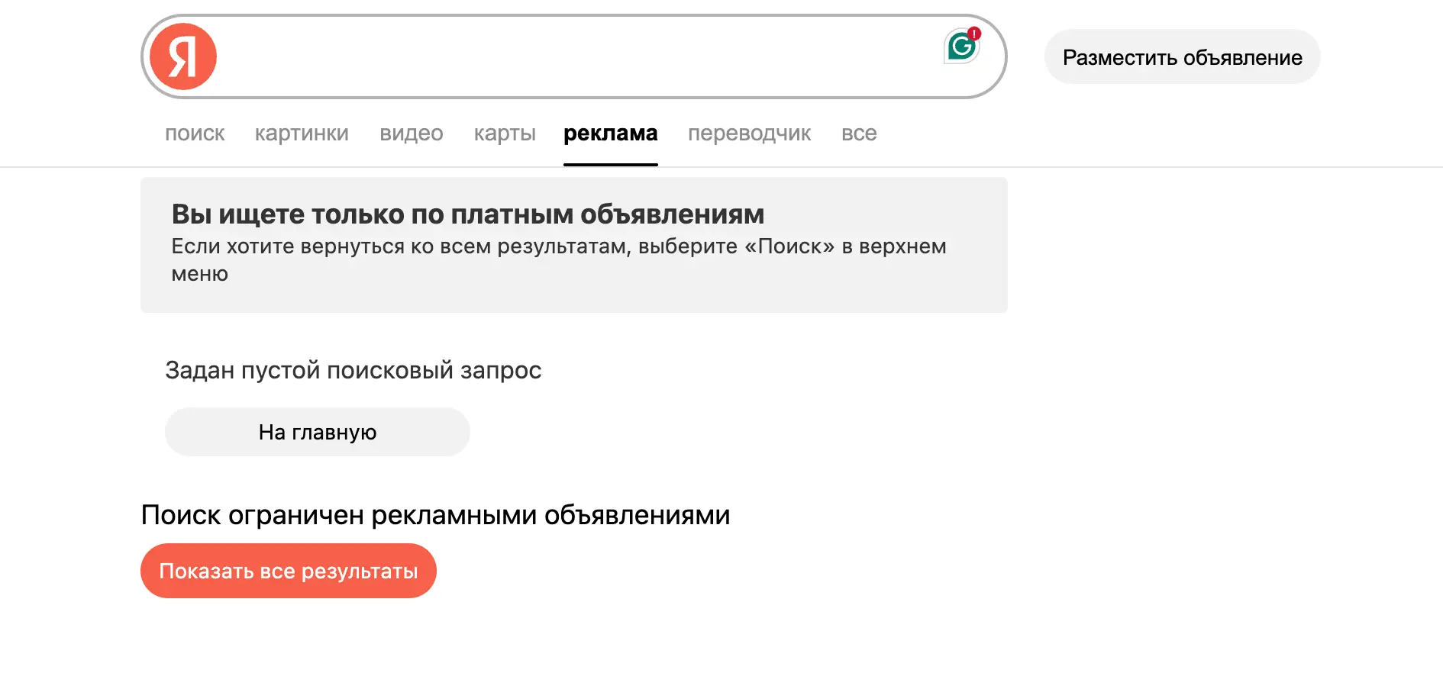Open image search via «картинки»
Screen dimensions: 1443x673
pyautogui.click(x=302, y=134)
